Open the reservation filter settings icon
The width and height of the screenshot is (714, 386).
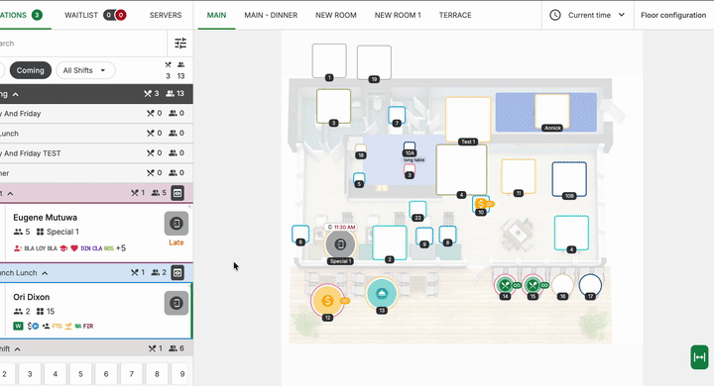[x=180, y=44]
